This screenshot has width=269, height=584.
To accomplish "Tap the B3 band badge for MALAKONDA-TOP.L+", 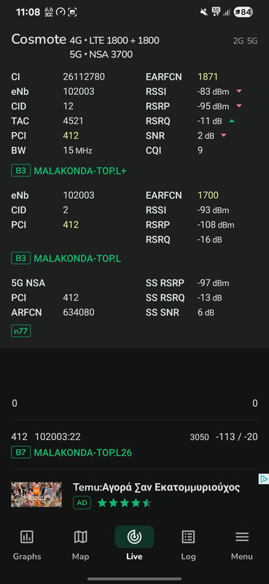I will (20, 171).
